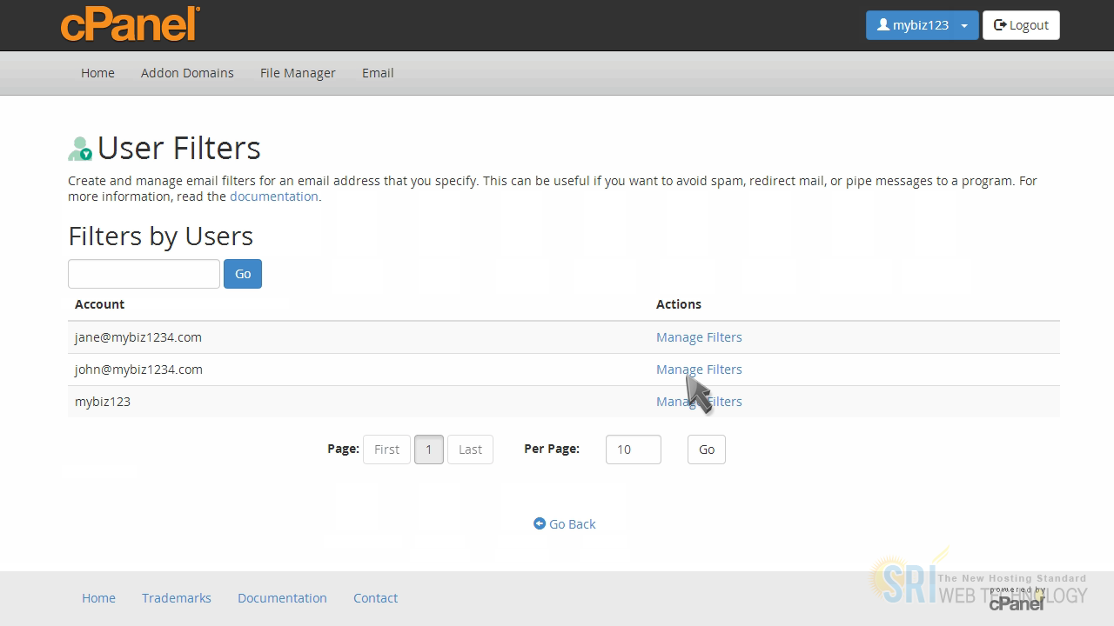1114x626 pixels.
Task: Open the footer Home link
Action: [x=98, y=598]
